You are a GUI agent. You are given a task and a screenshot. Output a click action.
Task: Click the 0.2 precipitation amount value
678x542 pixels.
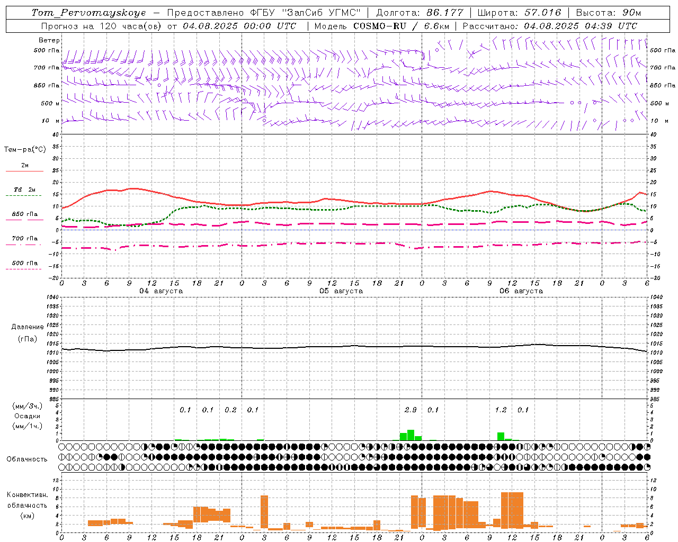230,410
